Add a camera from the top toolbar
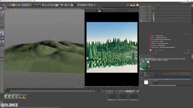The image size is (193, 108). point(59,5)
